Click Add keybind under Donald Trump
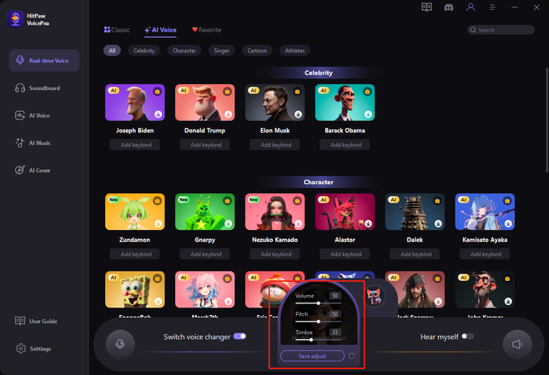 tap(204, 145)
